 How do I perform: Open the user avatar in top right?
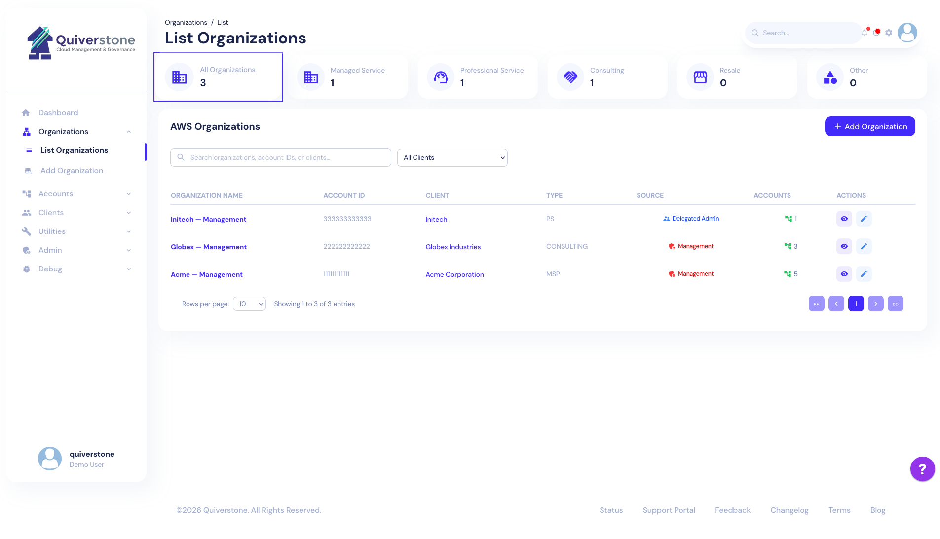907,33
